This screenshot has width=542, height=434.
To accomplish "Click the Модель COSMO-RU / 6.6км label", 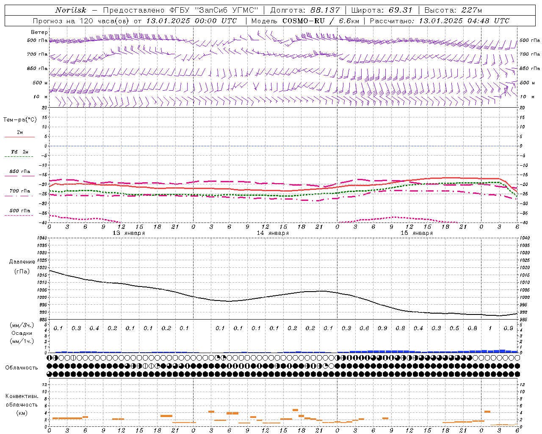I will (x=305, y=21).
